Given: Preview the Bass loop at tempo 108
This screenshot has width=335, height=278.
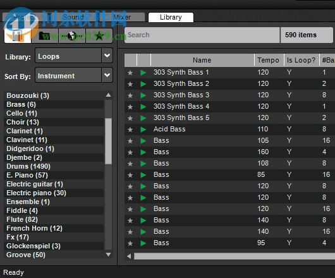Looking at the screenshot, I should [143, 164].
